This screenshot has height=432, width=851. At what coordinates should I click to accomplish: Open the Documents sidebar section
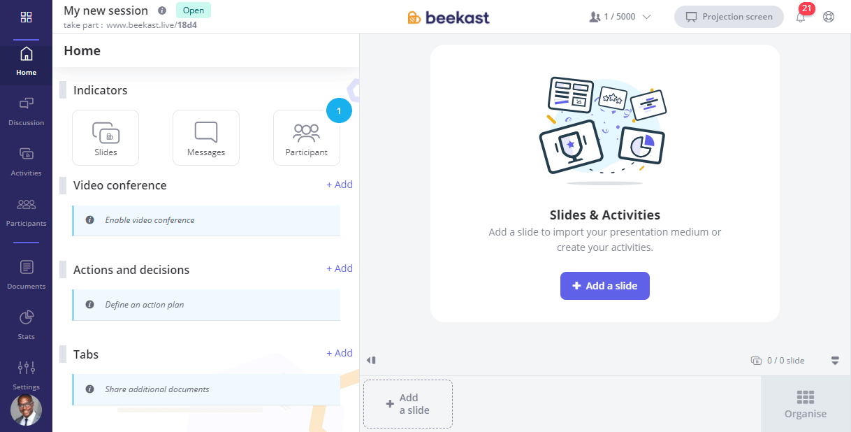[26, 275]
